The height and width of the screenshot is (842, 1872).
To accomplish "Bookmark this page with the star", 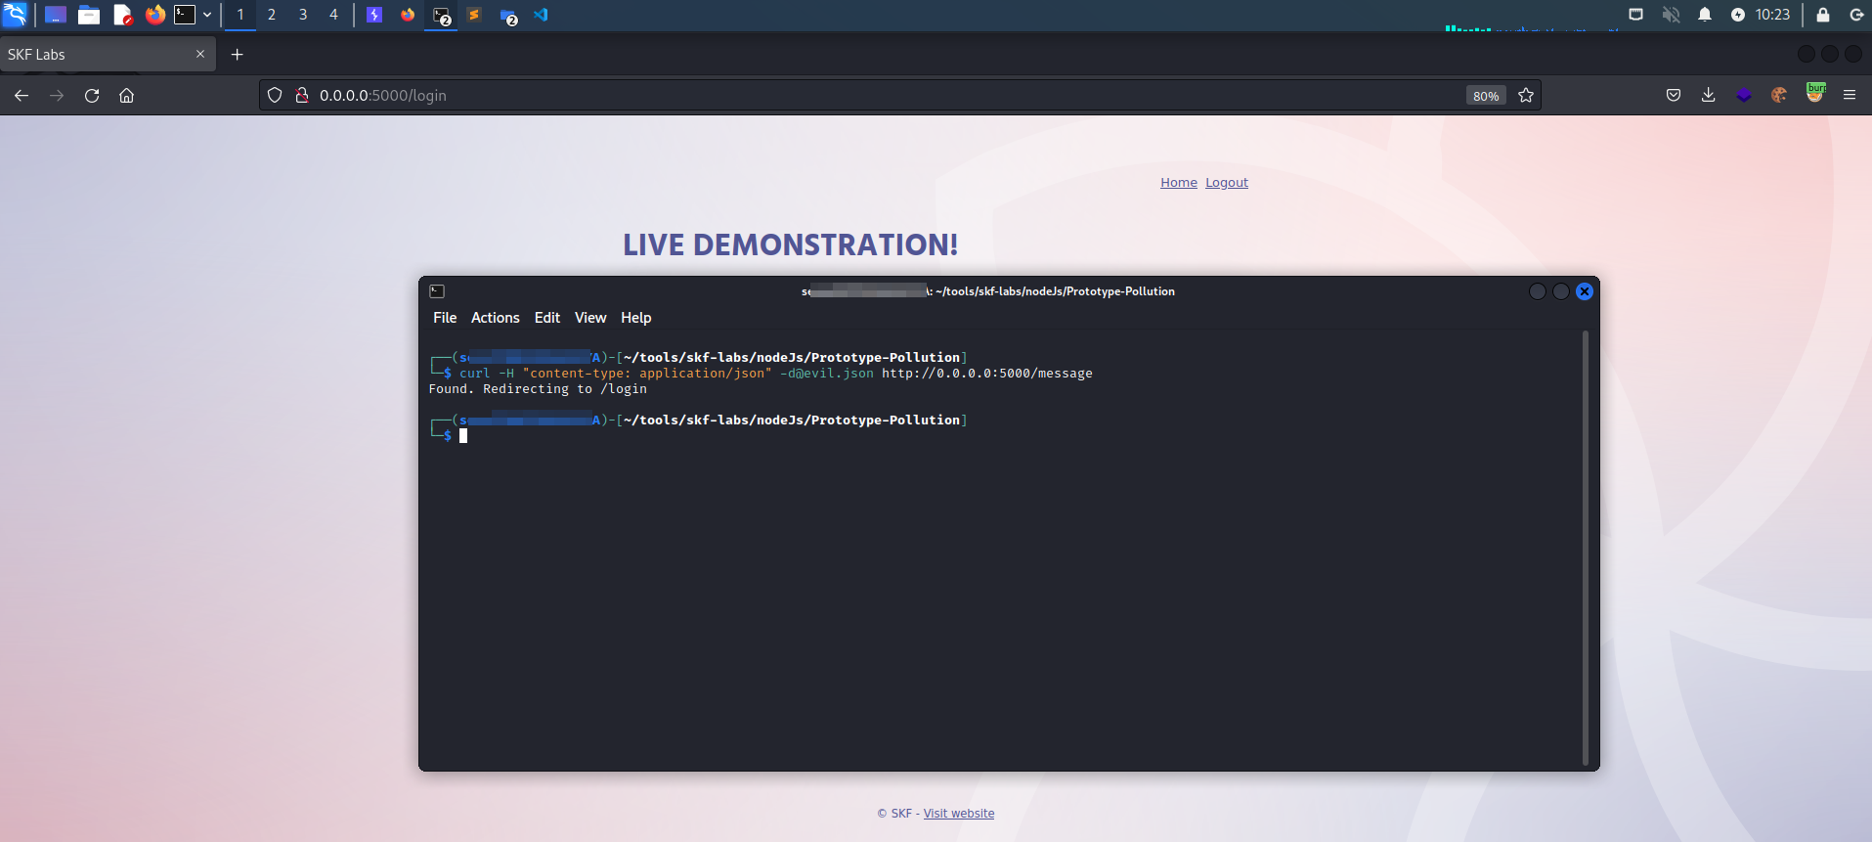I will coord(1526,95).
